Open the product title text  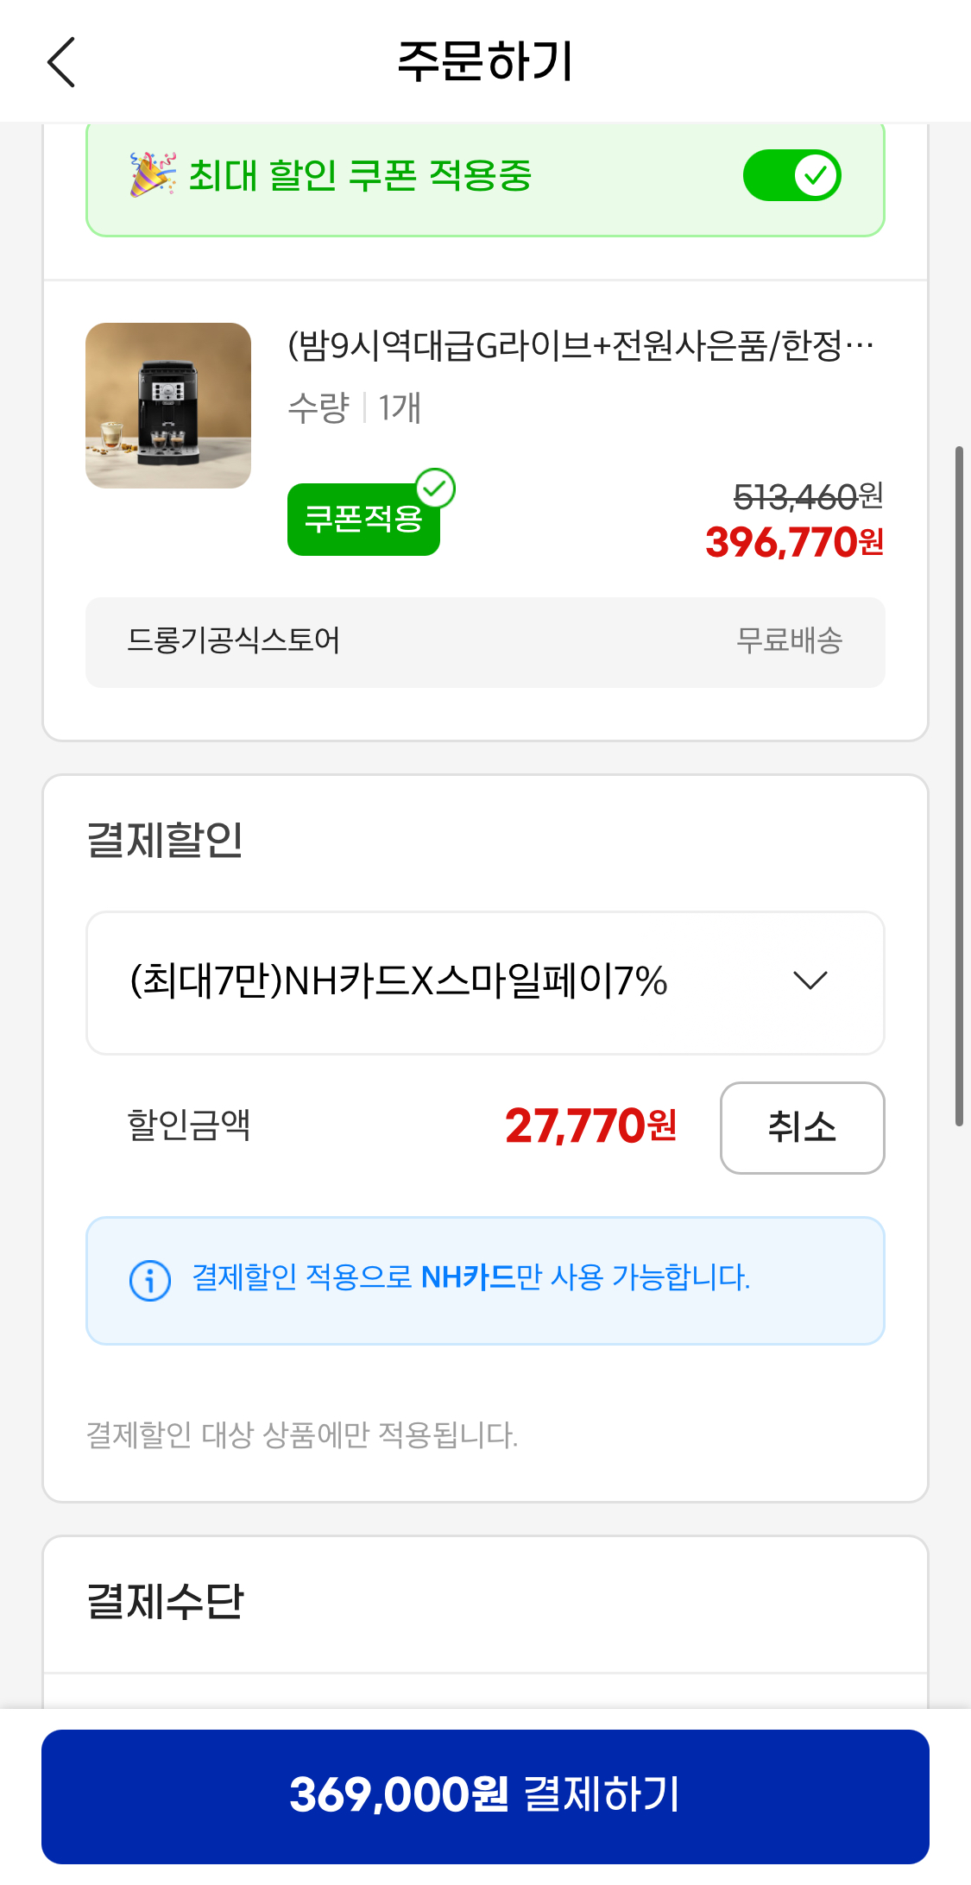pos(580,346)
